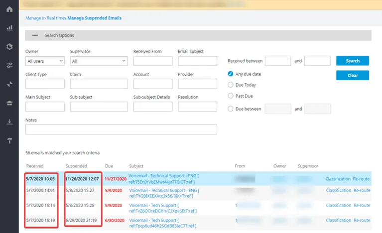Click Re-route for the 11/27/2020 due row
The height and width of the screenshot is (233, 382).
pyautogui.click(x=361, y=179)
